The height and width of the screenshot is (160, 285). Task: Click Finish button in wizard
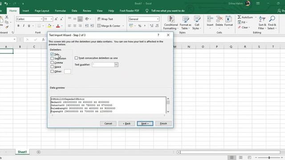click(x=163, y=124)
